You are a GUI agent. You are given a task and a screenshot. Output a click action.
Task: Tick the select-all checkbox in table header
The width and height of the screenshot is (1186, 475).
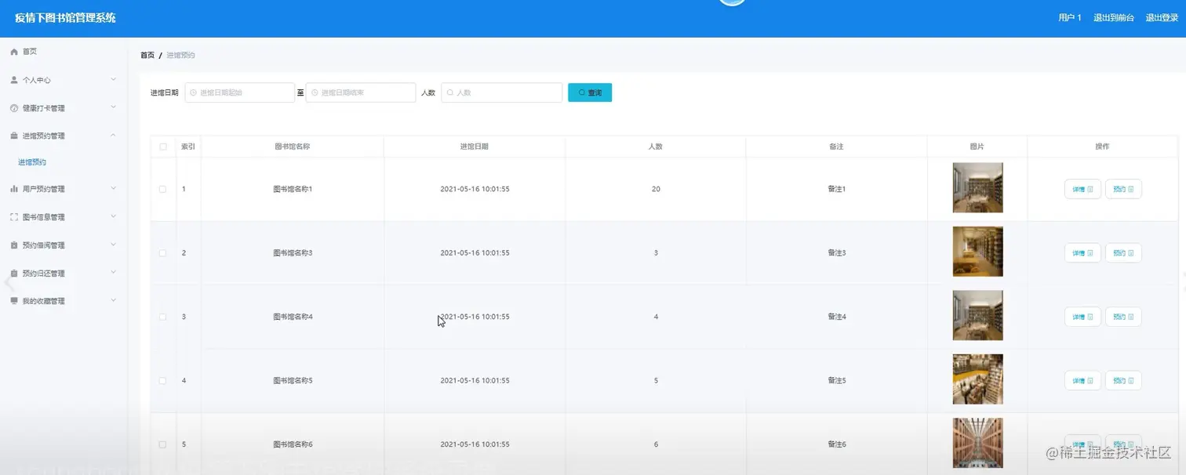coord(163,147)
